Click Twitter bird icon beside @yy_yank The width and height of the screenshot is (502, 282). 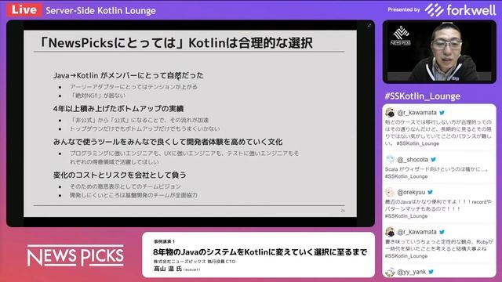click(431, 272)
